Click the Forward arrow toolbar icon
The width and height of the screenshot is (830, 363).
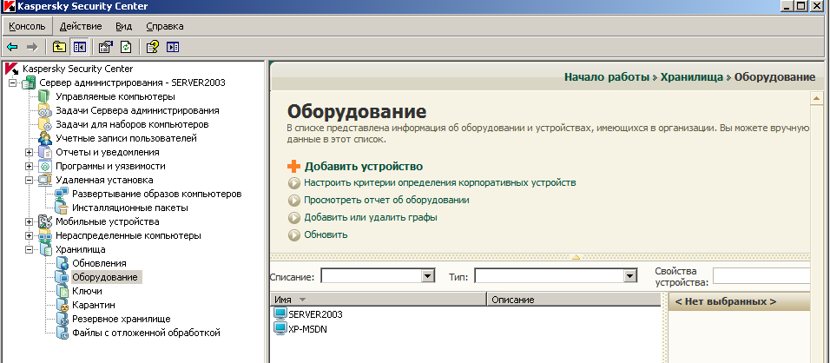32,47
